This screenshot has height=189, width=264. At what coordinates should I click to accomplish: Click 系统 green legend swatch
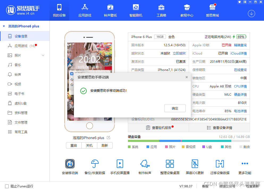pyautogui.click(x=129, y=147)
